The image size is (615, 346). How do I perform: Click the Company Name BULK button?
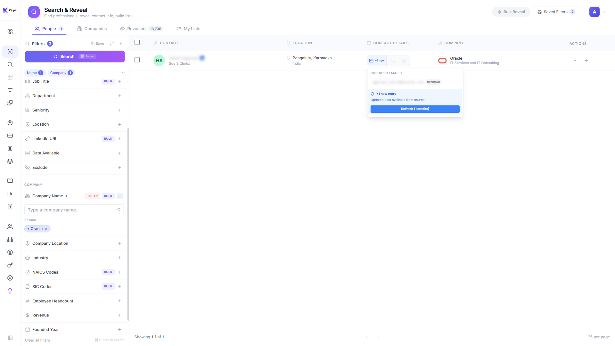tap(108, 196)
